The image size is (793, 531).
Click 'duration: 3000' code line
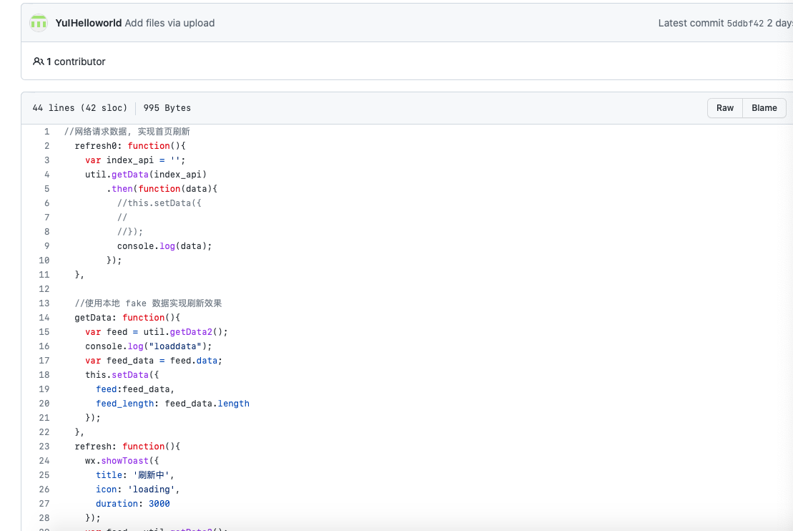pos(132,504)
